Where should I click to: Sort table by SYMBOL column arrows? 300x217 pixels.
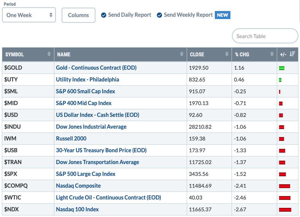click(x=49, y=54)
